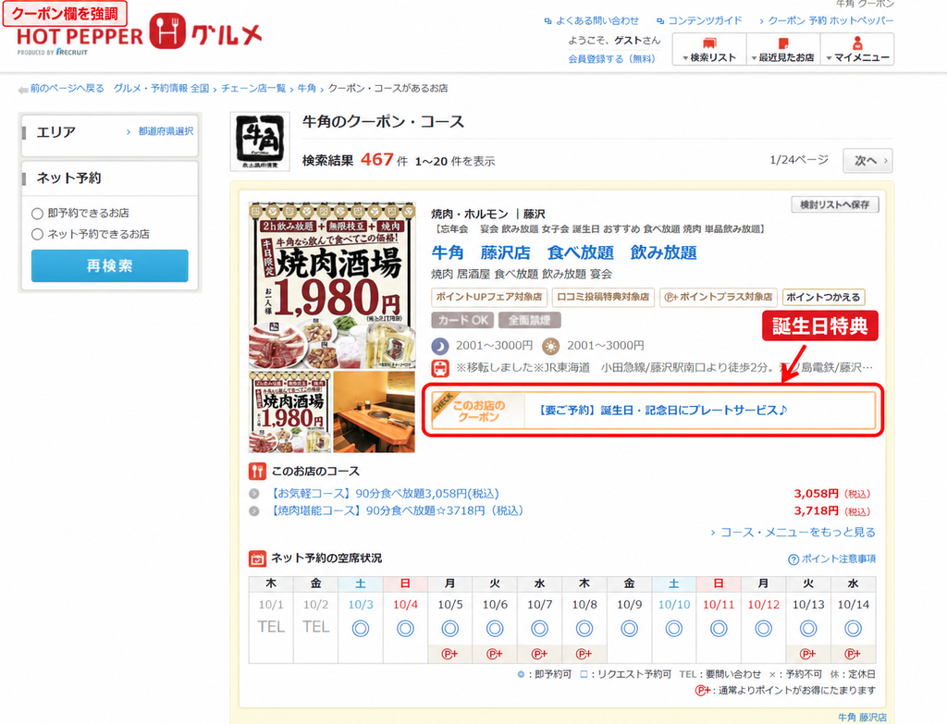Screen dimensions: 947x724
Task: Click calendar ネット予約の空席状況 icon
Action: [257, 558]
